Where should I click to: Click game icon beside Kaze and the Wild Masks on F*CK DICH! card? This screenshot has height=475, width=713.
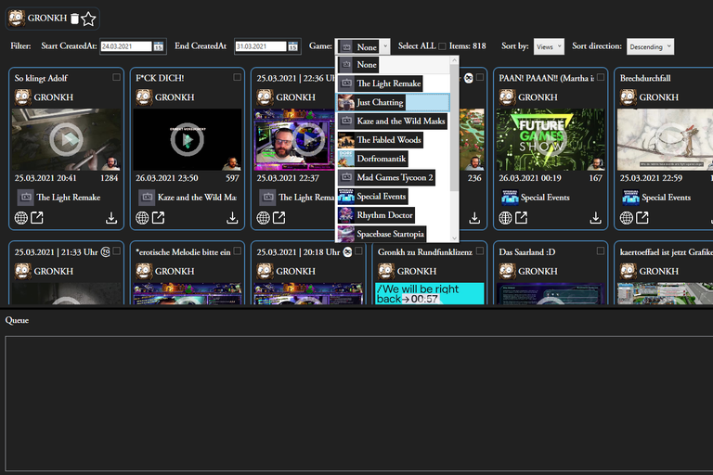(147, 198)
